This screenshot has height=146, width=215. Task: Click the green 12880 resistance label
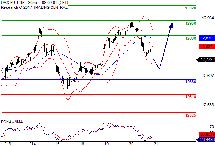pyautogui.click(x=191, y=38)
